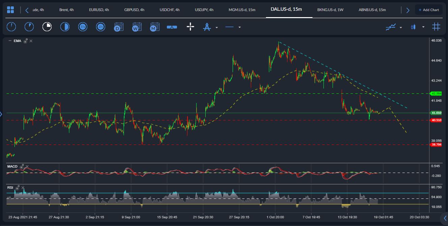Switch to BKNG.US-d, 1W tab
Viewport: 448px width, 226px height.
pyautogui.click(x=330, y=10)
